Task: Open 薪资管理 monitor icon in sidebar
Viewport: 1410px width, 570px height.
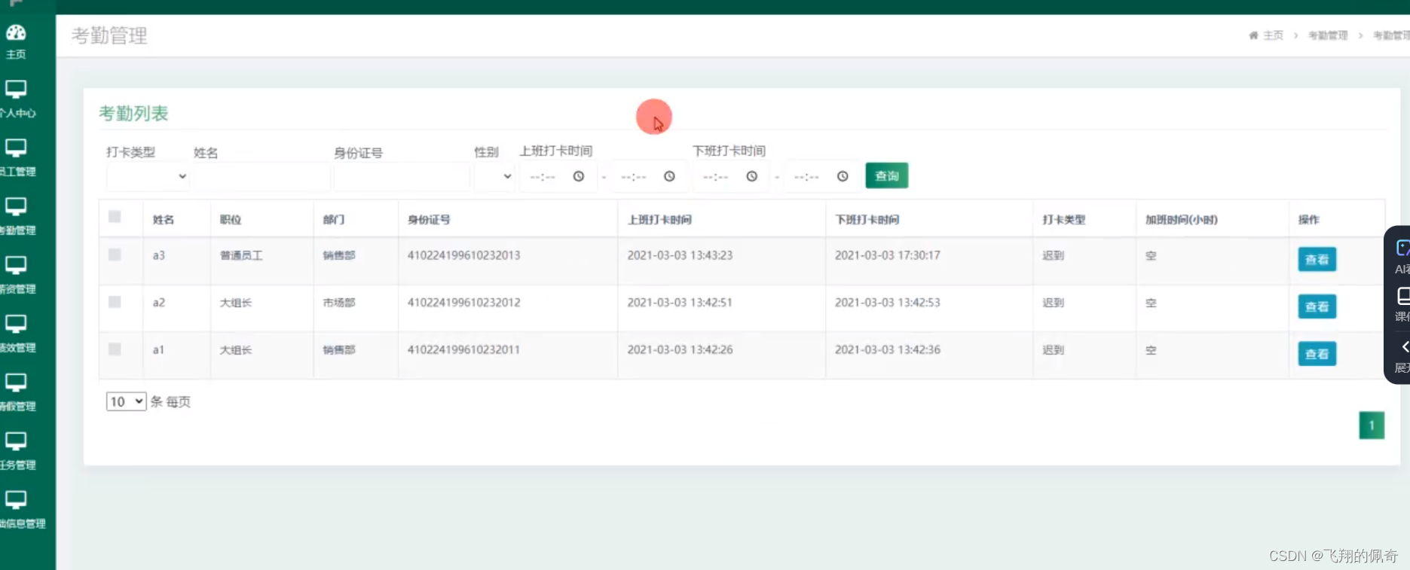Action: click(x=16, y=266)
